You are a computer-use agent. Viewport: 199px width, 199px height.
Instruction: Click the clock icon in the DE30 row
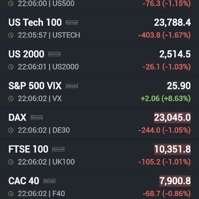click(11, 130)
